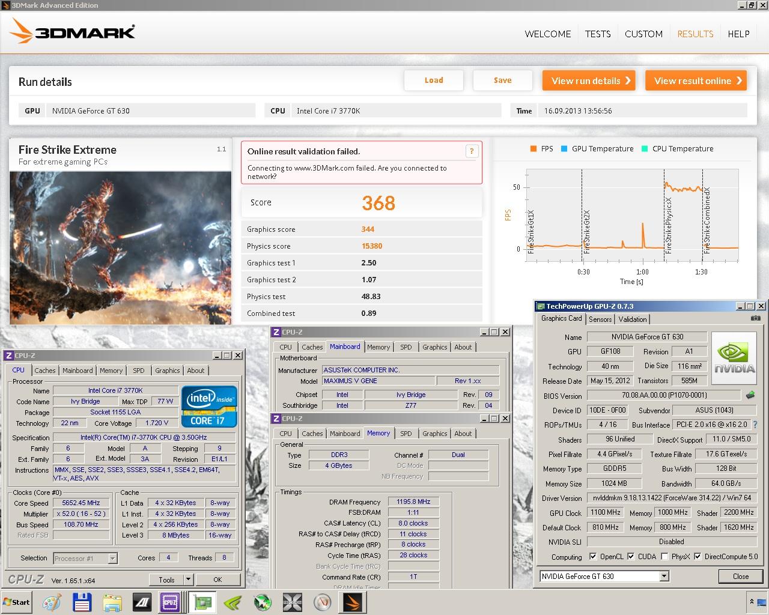Image resolution: width=769 pixels, height=615 pixels.
Task: Toggle the CUDA checkbox in GPU-Z
Action: tap(631, 557)
